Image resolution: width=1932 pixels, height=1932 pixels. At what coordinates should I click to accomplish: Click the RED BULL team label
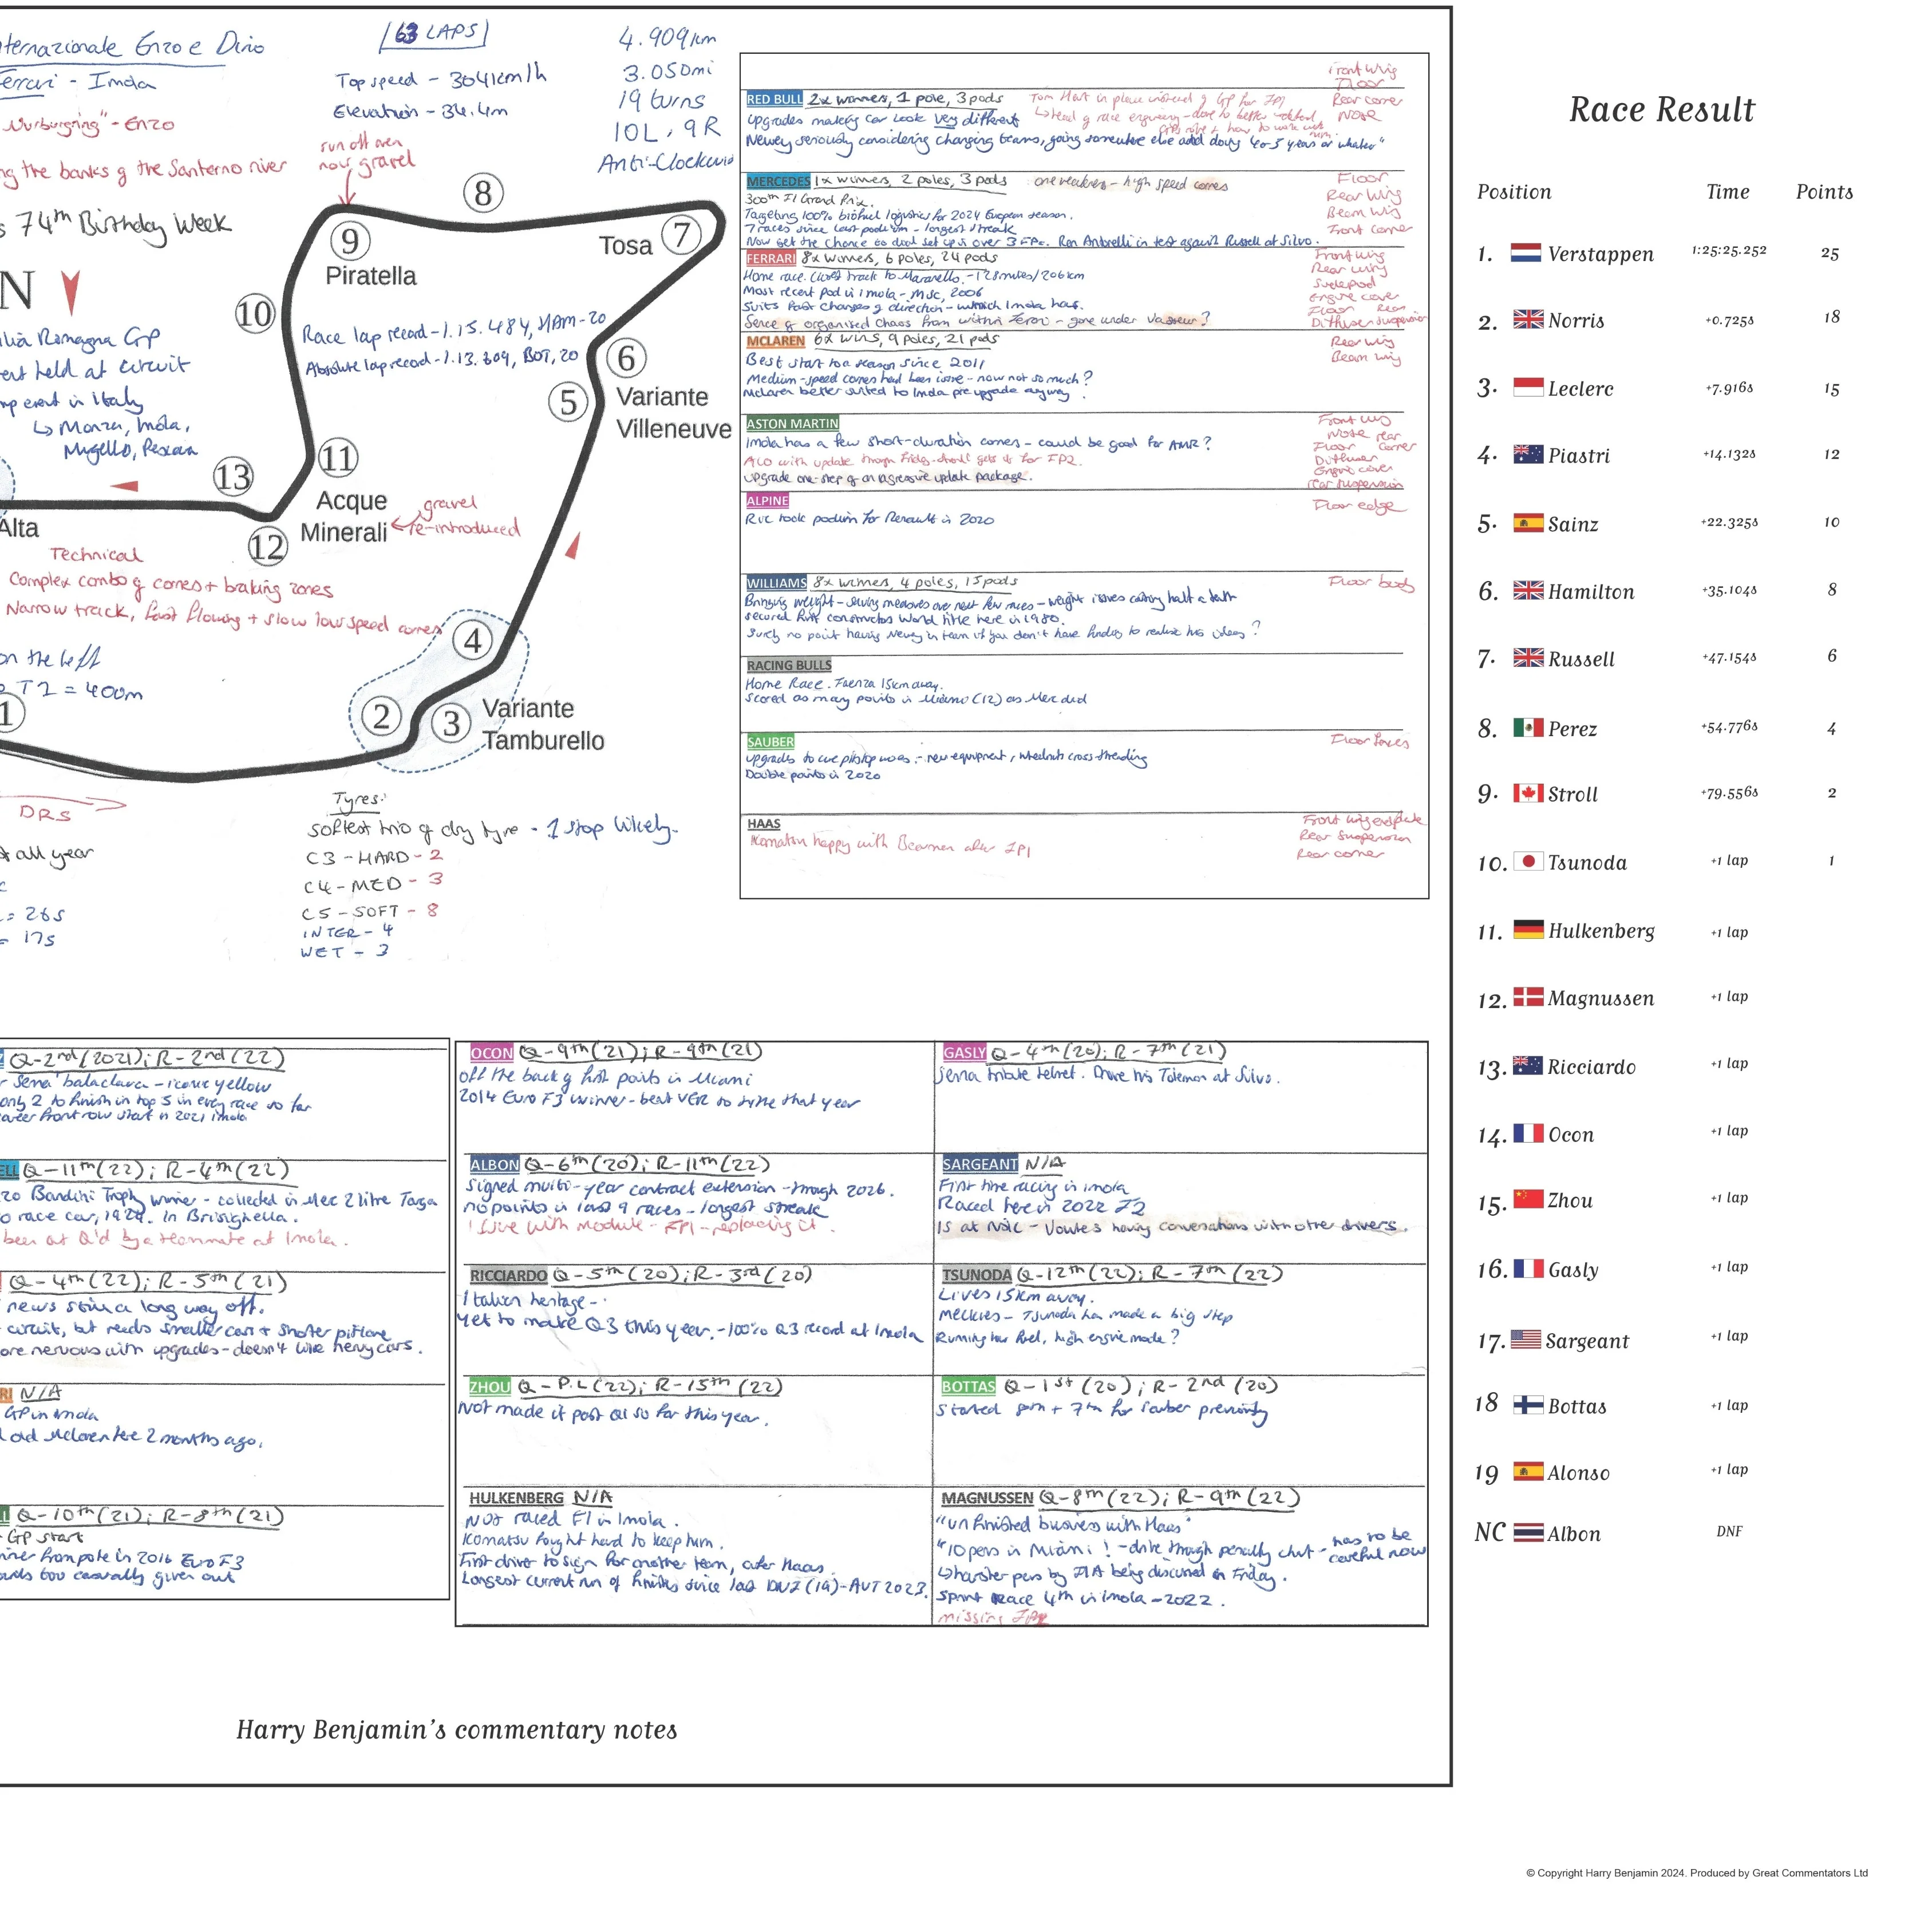tap(774, 99)
